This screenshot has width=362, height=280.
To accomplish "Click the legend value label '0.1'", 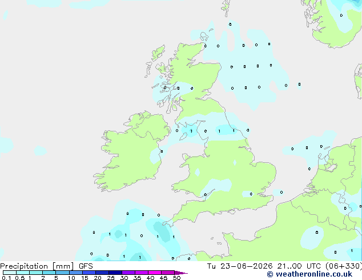I will tap(6, 278).
